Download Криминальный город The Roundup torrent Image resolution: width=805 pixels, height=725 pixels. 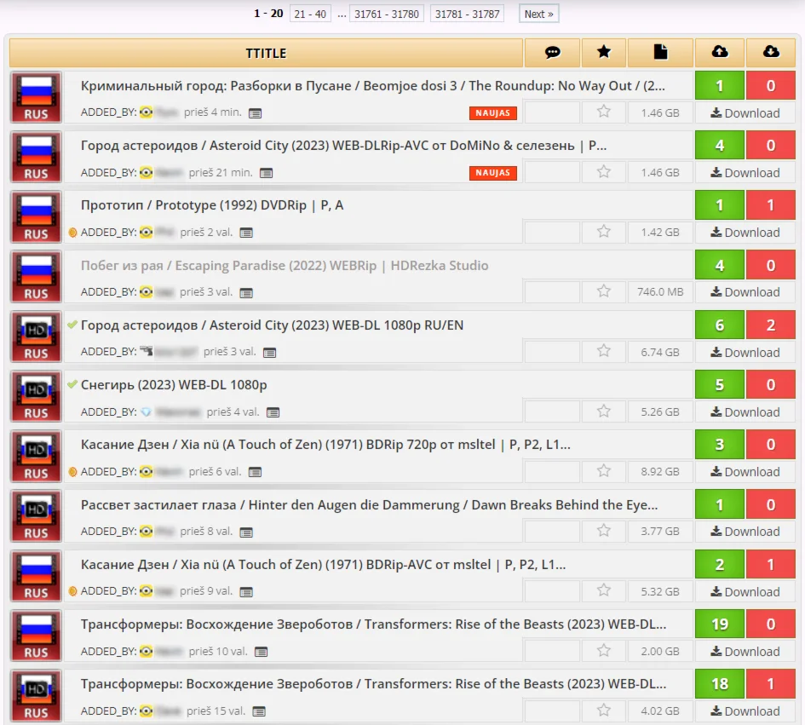(x=745, y=113)
